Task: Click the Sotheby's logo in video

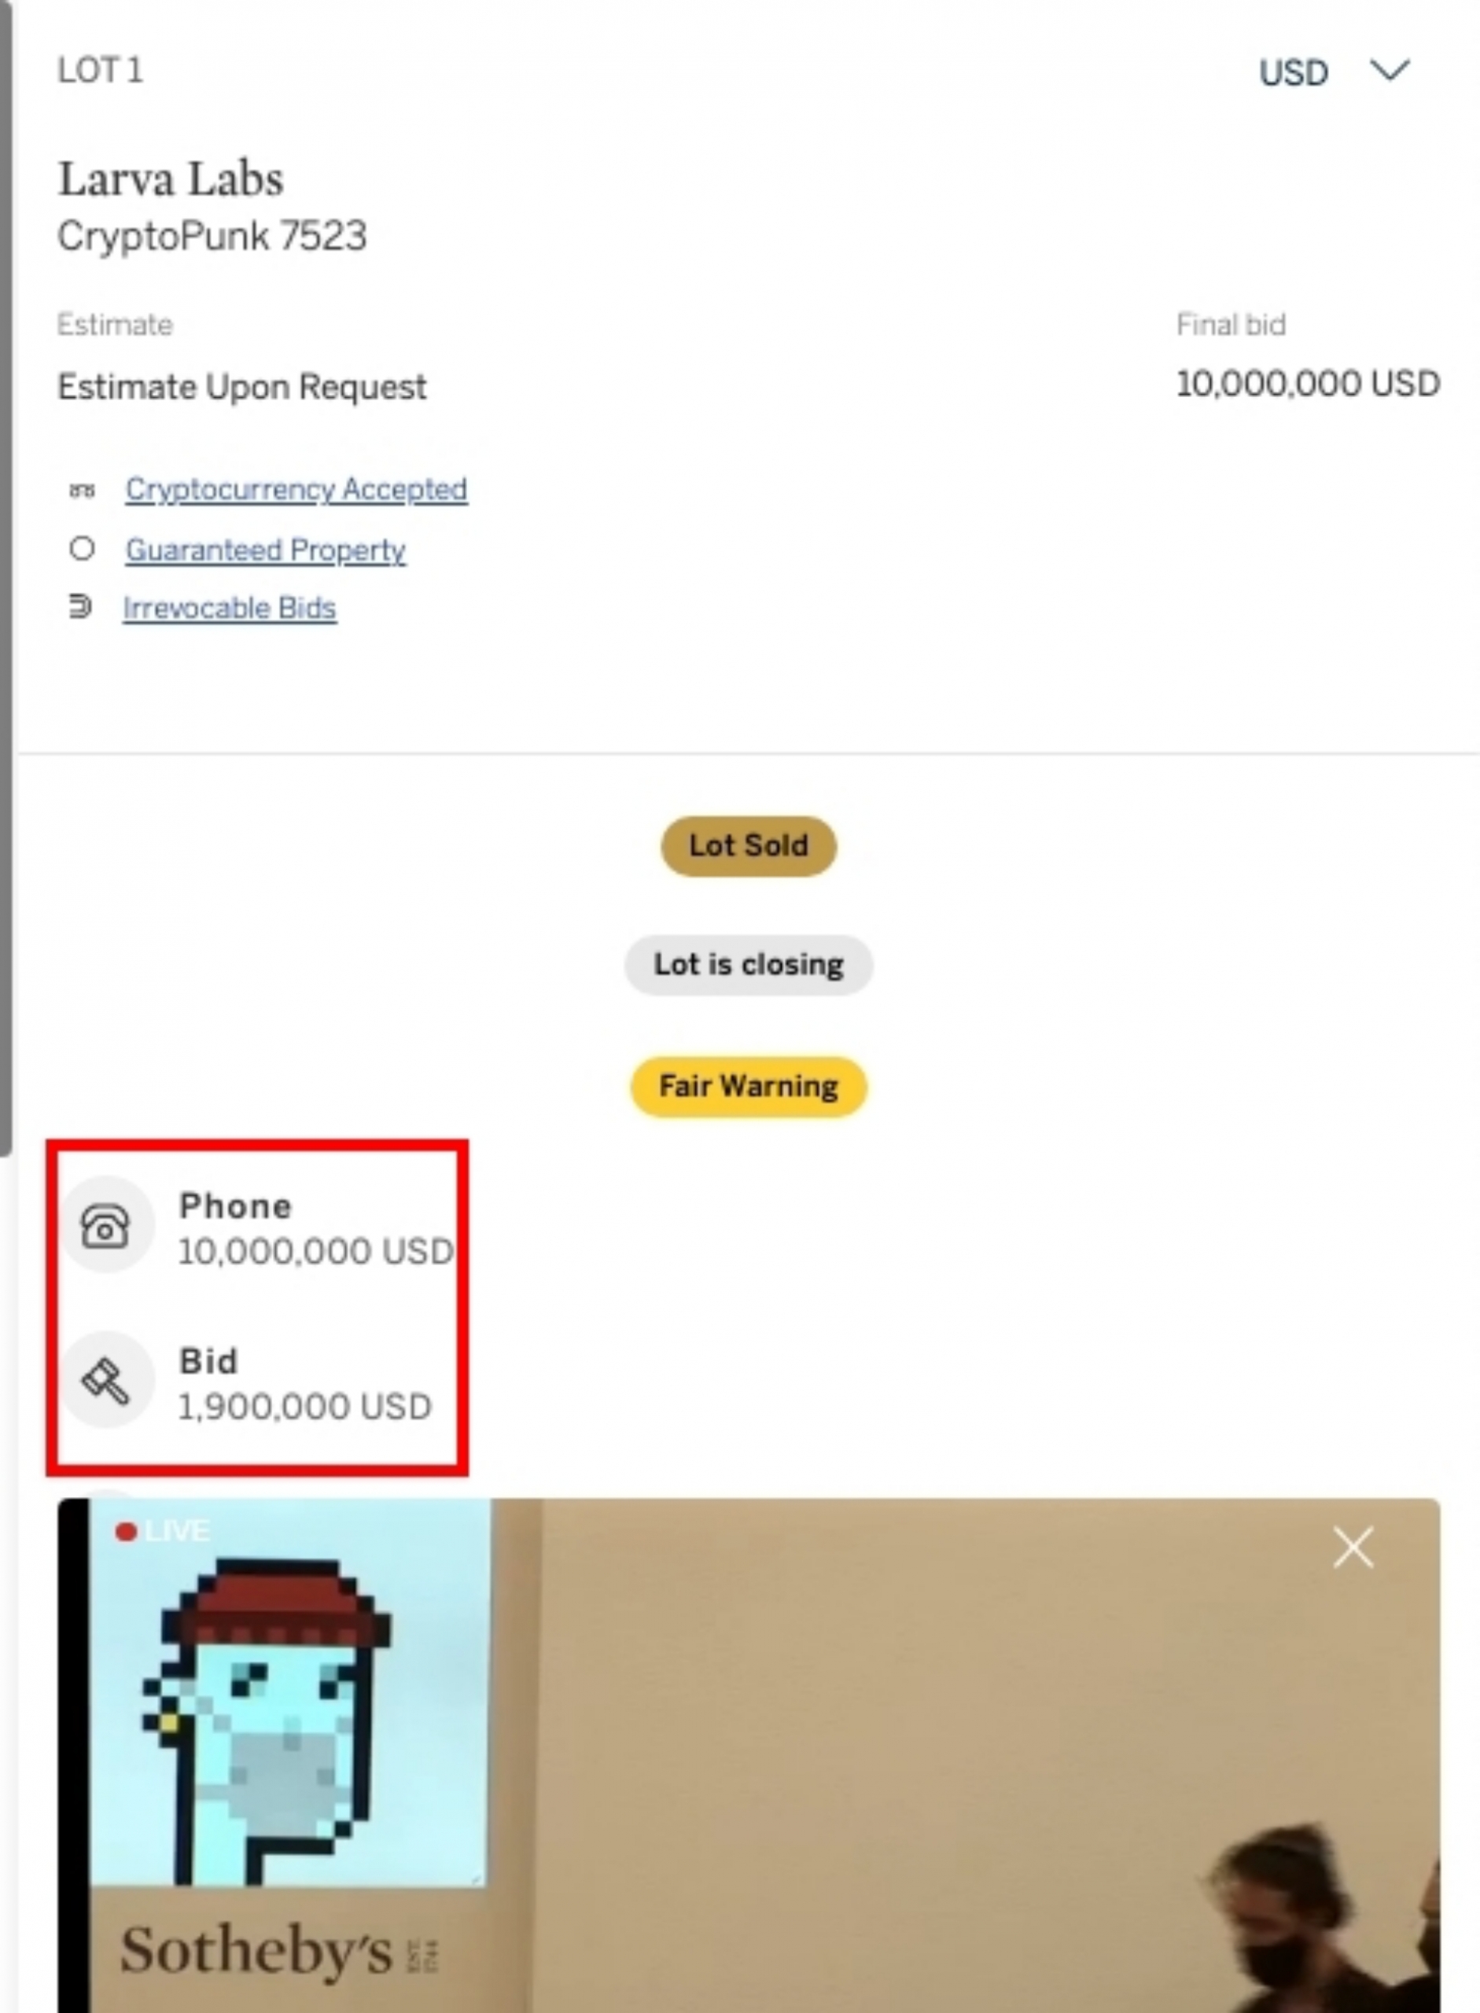Action: tap(279, 1951)
